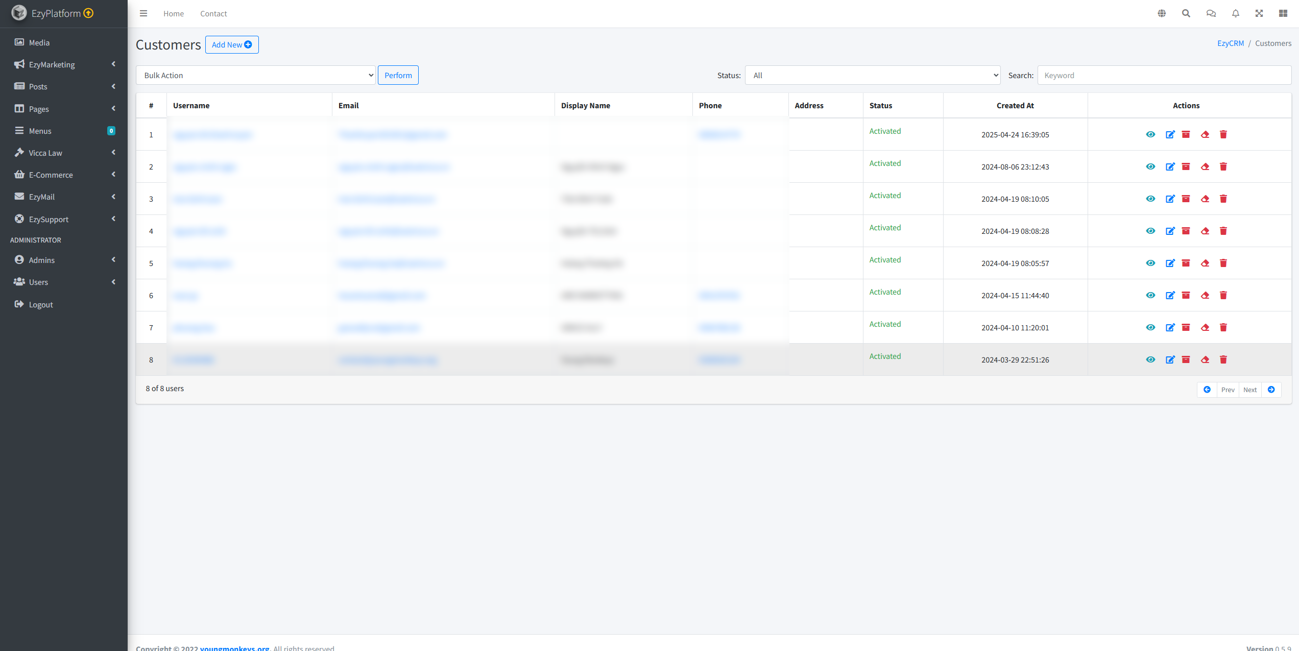Open the chat messages icon in header
The width and height of the screenshot is (1299, 651).
1211,14
